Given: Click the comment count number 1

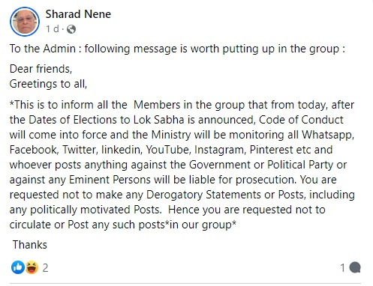Looking at the screenshot, I should pyautogui.click(x=343, y=268).
